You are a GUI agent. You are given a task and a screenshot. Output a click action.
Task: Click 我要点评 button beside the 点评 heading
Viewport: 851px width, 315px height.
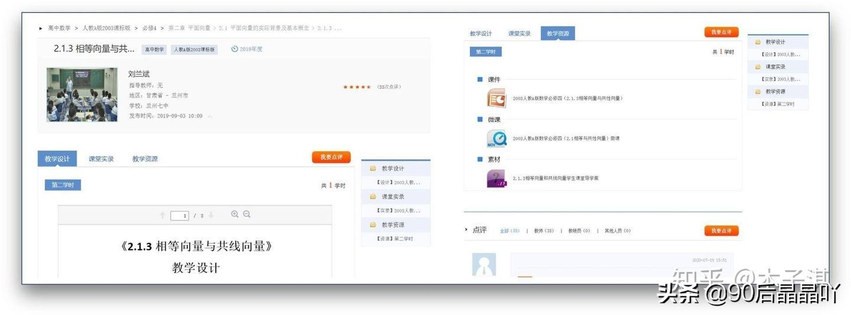[721, 230]
